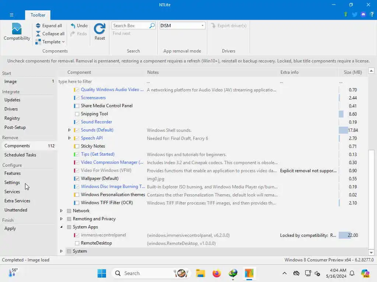Click the Redo arrow icon
Image resolution: width=377 pixels, height=282 pixels.
(x=73, y=33)
